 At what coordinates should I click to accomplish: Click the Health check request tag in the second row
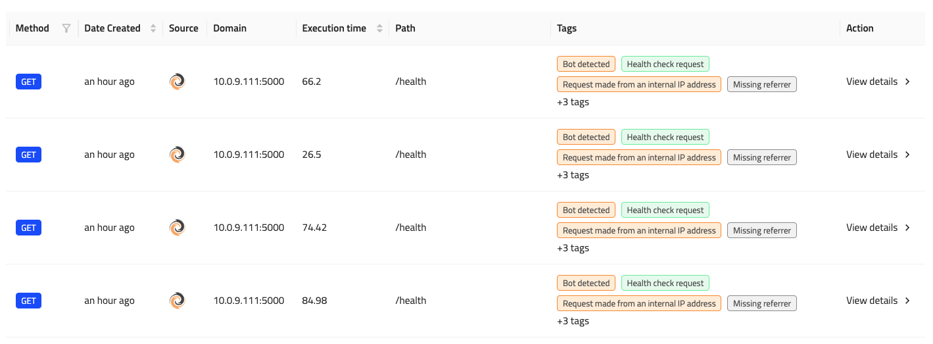665,137
